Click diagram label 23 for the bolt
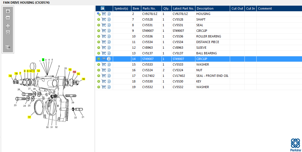Viewport: 302px width, 152px height. (x=15, y=105)
